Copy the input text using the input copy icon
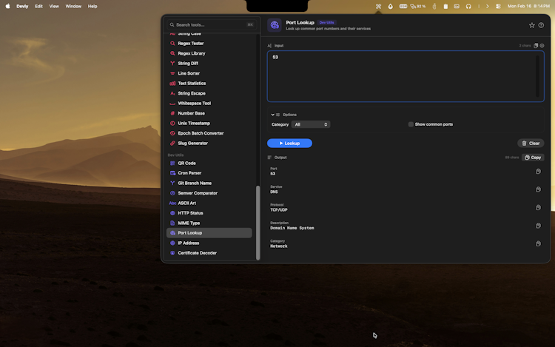Image resolution: width=555 pixels, height=347 pixels. click(536, 46)
